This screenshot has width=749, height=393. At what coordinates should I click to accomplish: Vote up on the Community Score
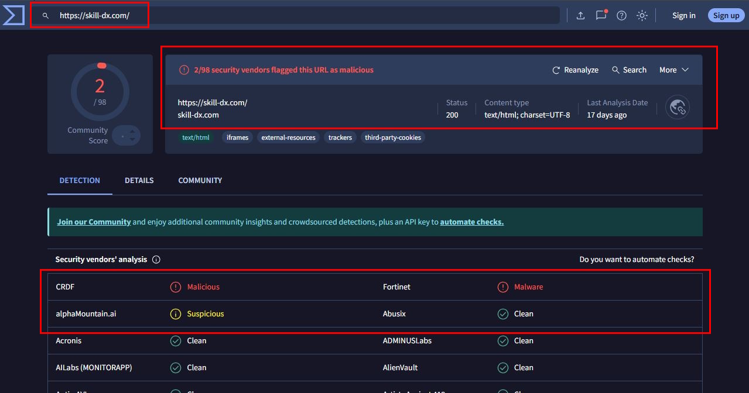[x=132, y=132]
